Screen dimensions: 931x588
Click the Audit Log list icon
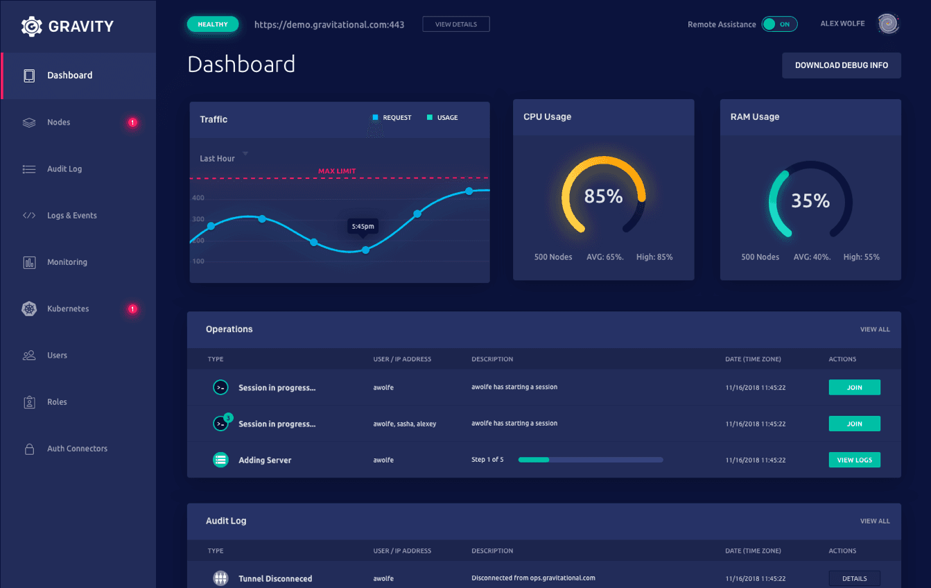point(28,168)
